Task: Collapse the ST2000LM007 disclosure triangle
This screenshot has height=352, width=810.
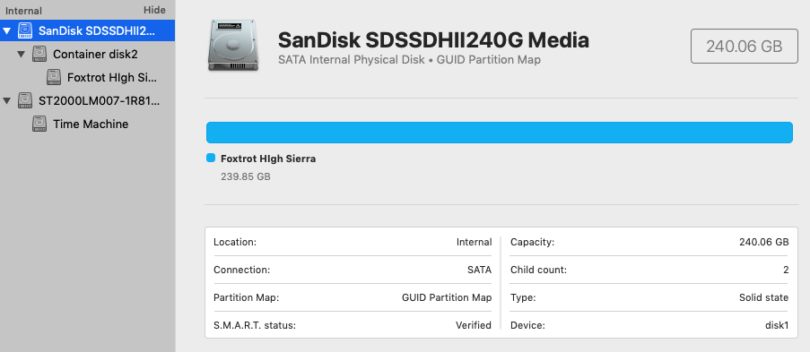Action: point(6,100)
